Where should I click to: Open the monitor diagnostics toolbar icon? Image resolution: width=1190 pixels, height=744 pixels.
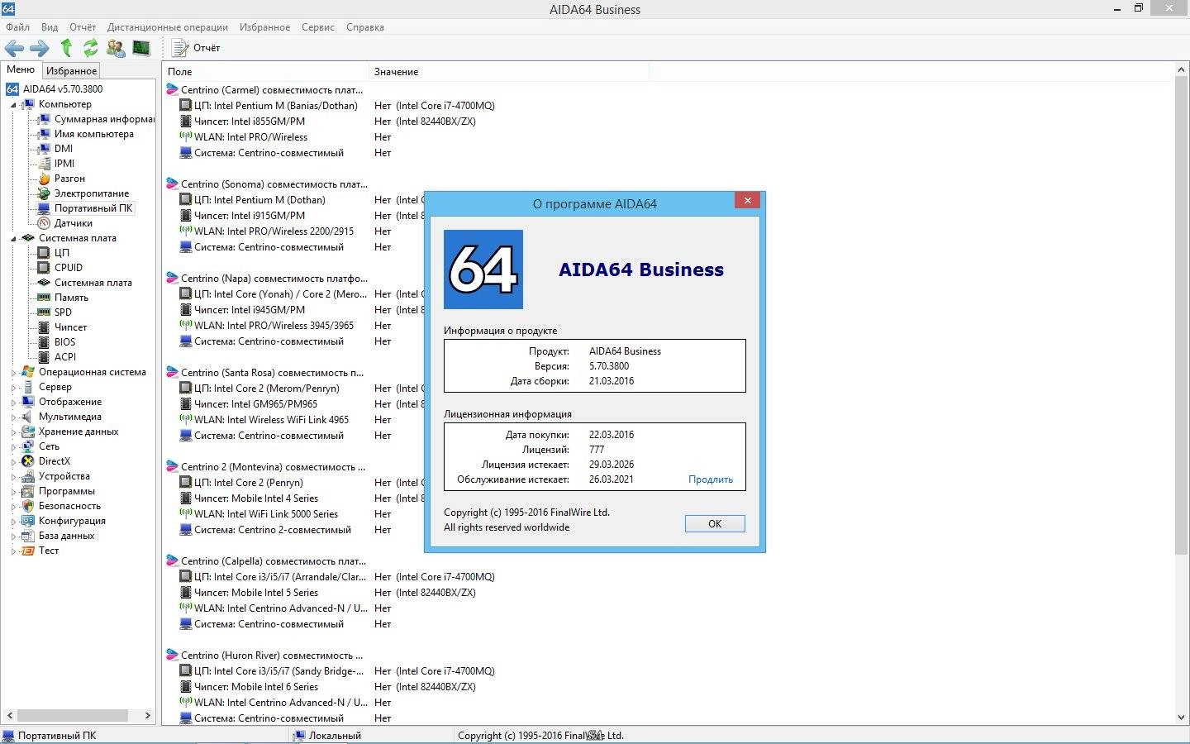(x=141, y=48)
